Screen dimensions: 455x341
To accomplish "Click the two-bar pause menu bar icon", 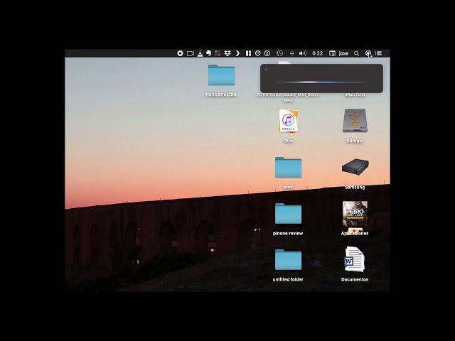I will point(248,53).
